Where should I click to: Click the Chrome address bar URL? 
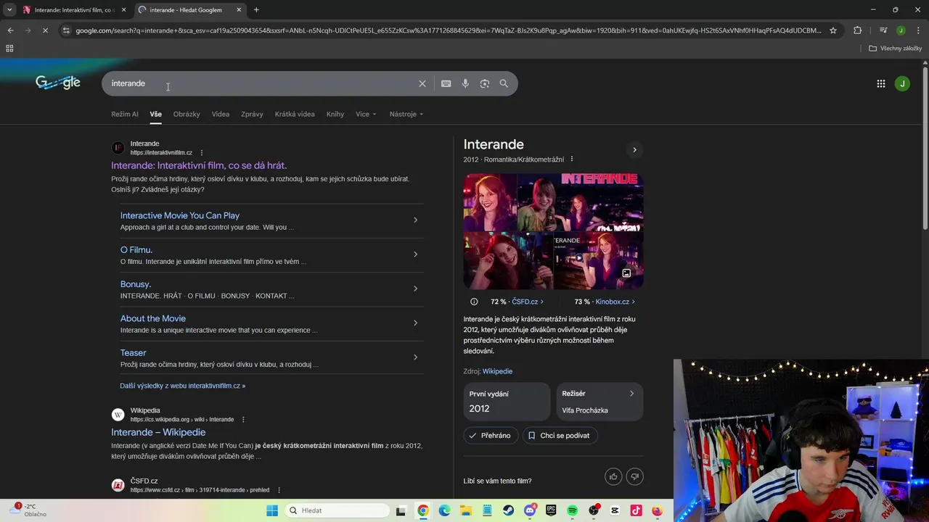pyautogui.click(x=449, y=30)
